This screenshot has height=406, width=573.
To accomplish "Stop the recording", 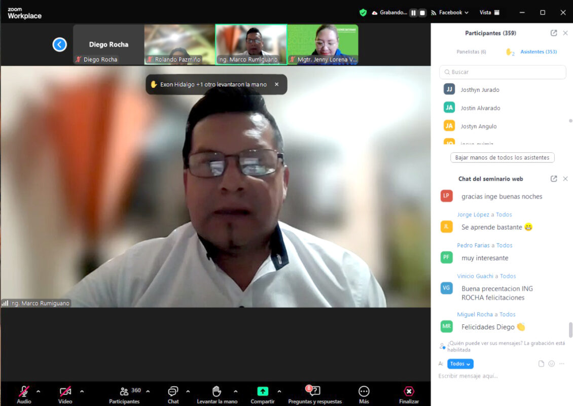I will tap(422, 13).
